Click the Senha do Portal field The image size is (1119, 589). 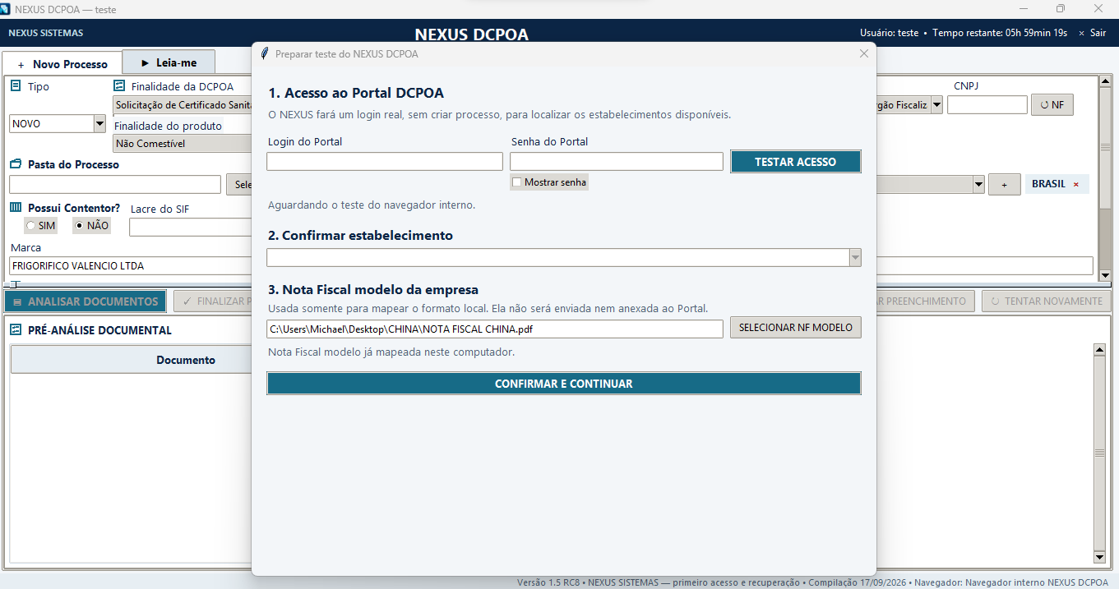point(617,162)
